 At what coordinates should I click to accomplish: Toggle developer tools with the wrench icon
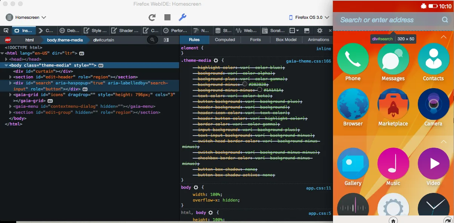click(x=182, y=17)
